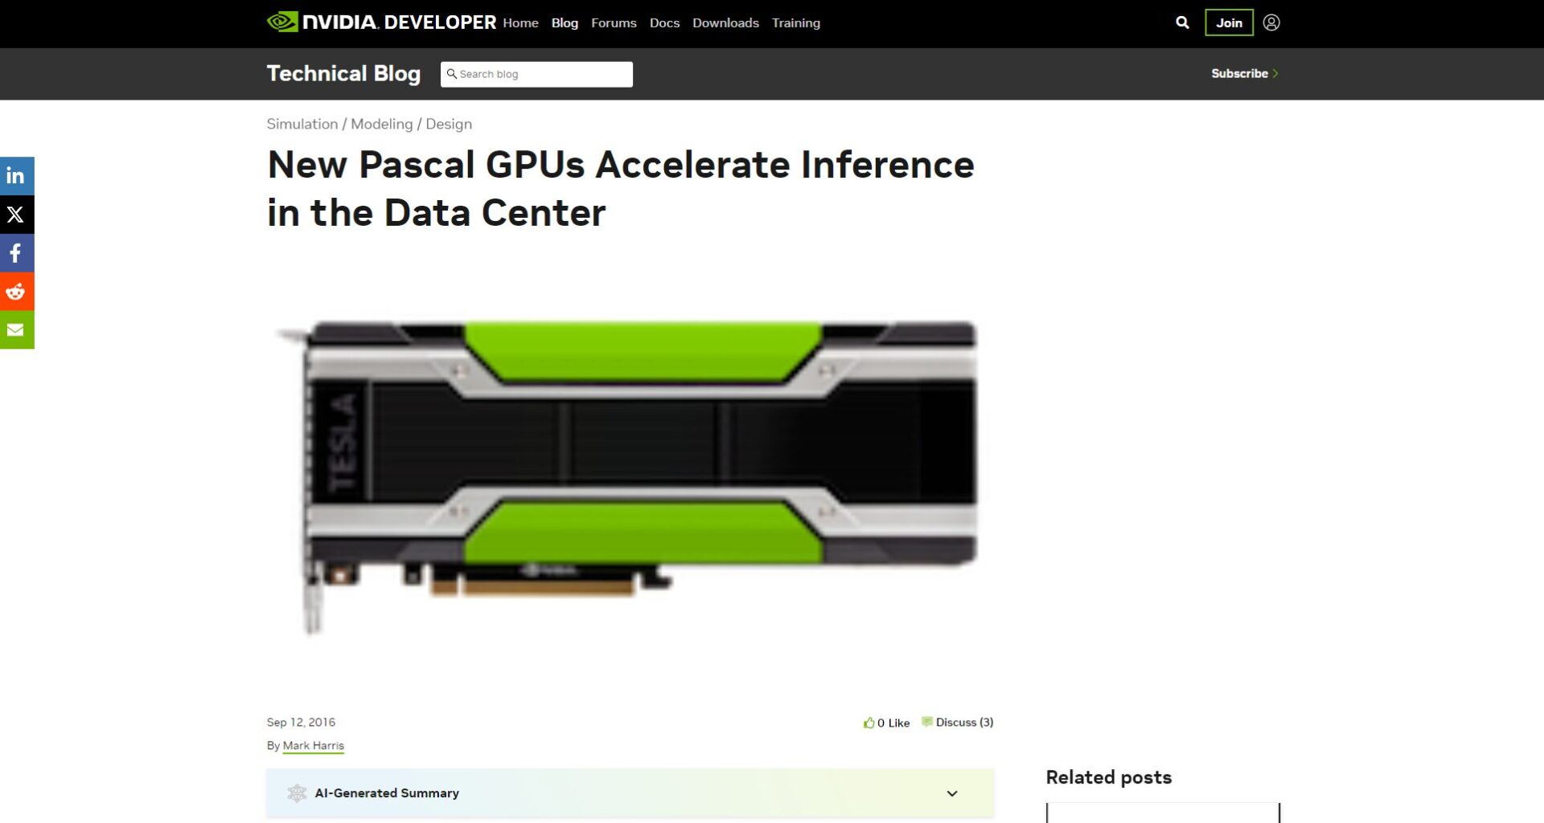Expand the AI-Generated Summary chevron

tap(952, 793)
